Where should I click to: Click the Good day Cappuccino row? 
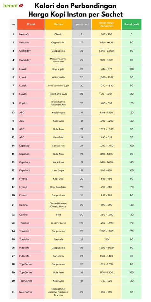(75, 51)
